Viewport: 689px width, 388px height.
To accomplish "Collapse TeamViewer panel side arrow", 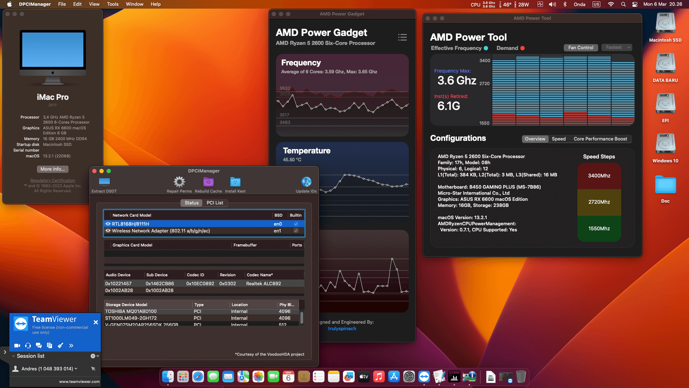I will point(5,352).
